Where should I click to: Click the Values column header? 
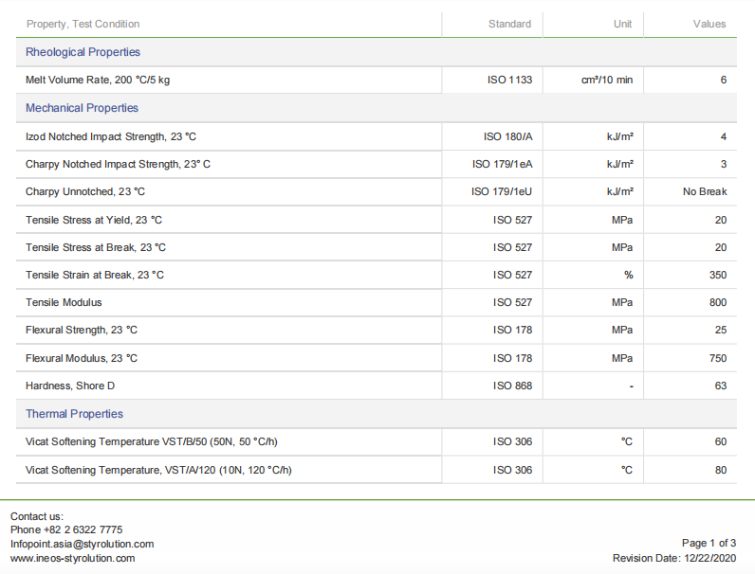709,24
